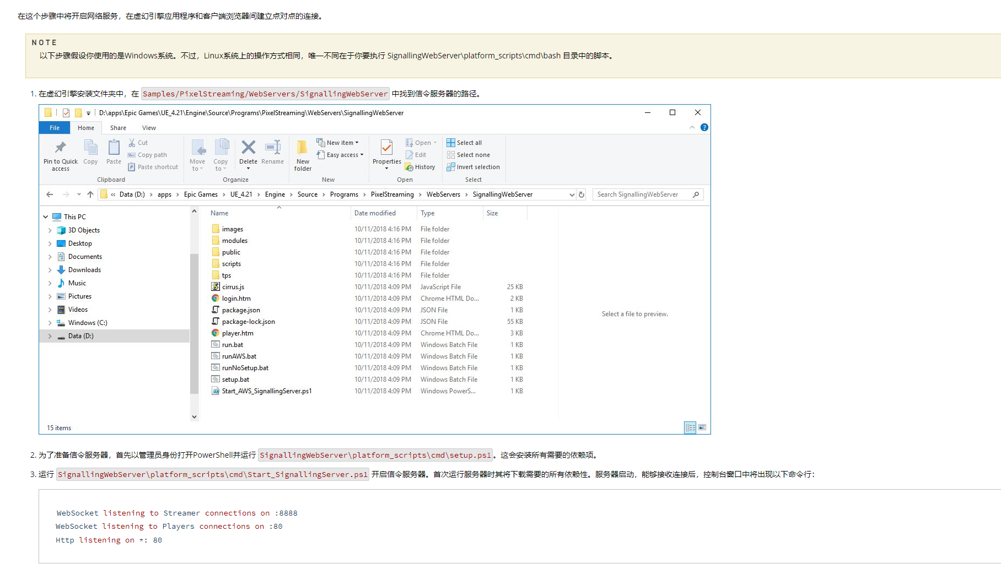The image size is (1001, 569).
Task: Click the red Delete X icon
Action: [249, 147]
